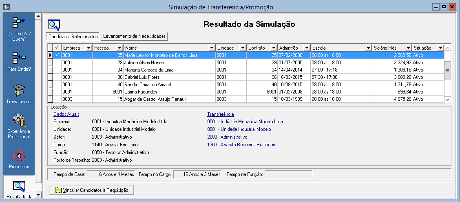Click the Tempo no Cargo field
Viewport: 460px width, 202px height.
pos(197,174)
